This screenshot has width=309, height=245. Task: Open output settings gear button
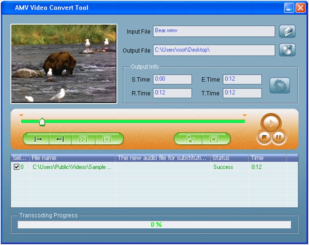pos(280,86)
